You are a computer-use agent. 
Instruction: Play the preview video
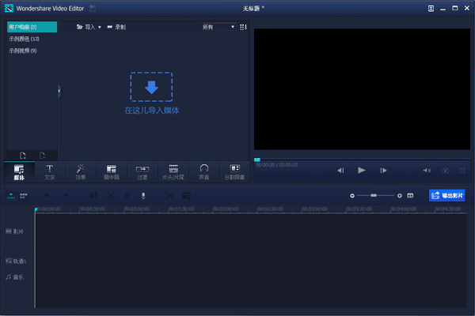coord(362,171)
